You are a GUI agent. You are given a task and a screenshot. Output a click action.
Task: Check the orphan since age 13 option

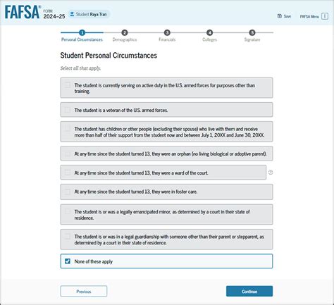(x=166, y=154)
